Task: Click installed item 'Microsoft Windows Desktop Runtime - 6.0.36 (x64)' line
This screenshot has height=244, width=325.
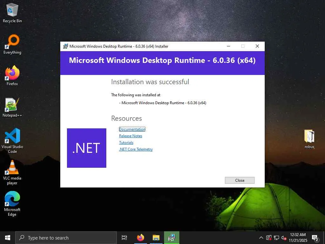Action: click(x=163, y=103)
